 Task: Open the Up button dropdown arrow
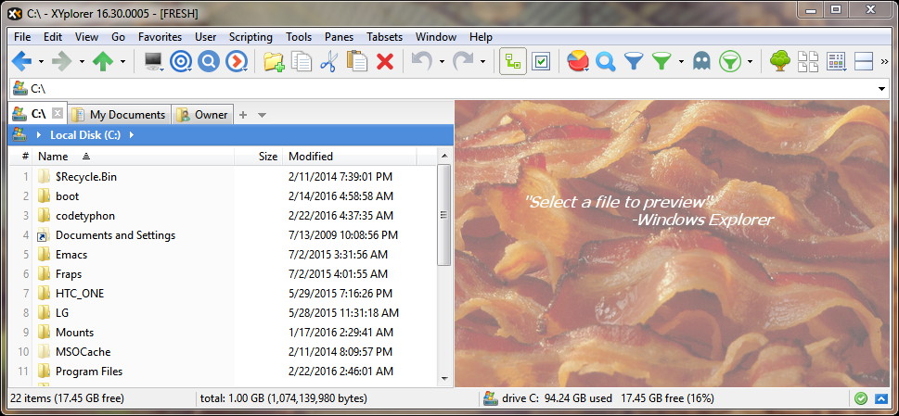click(122, 61)
